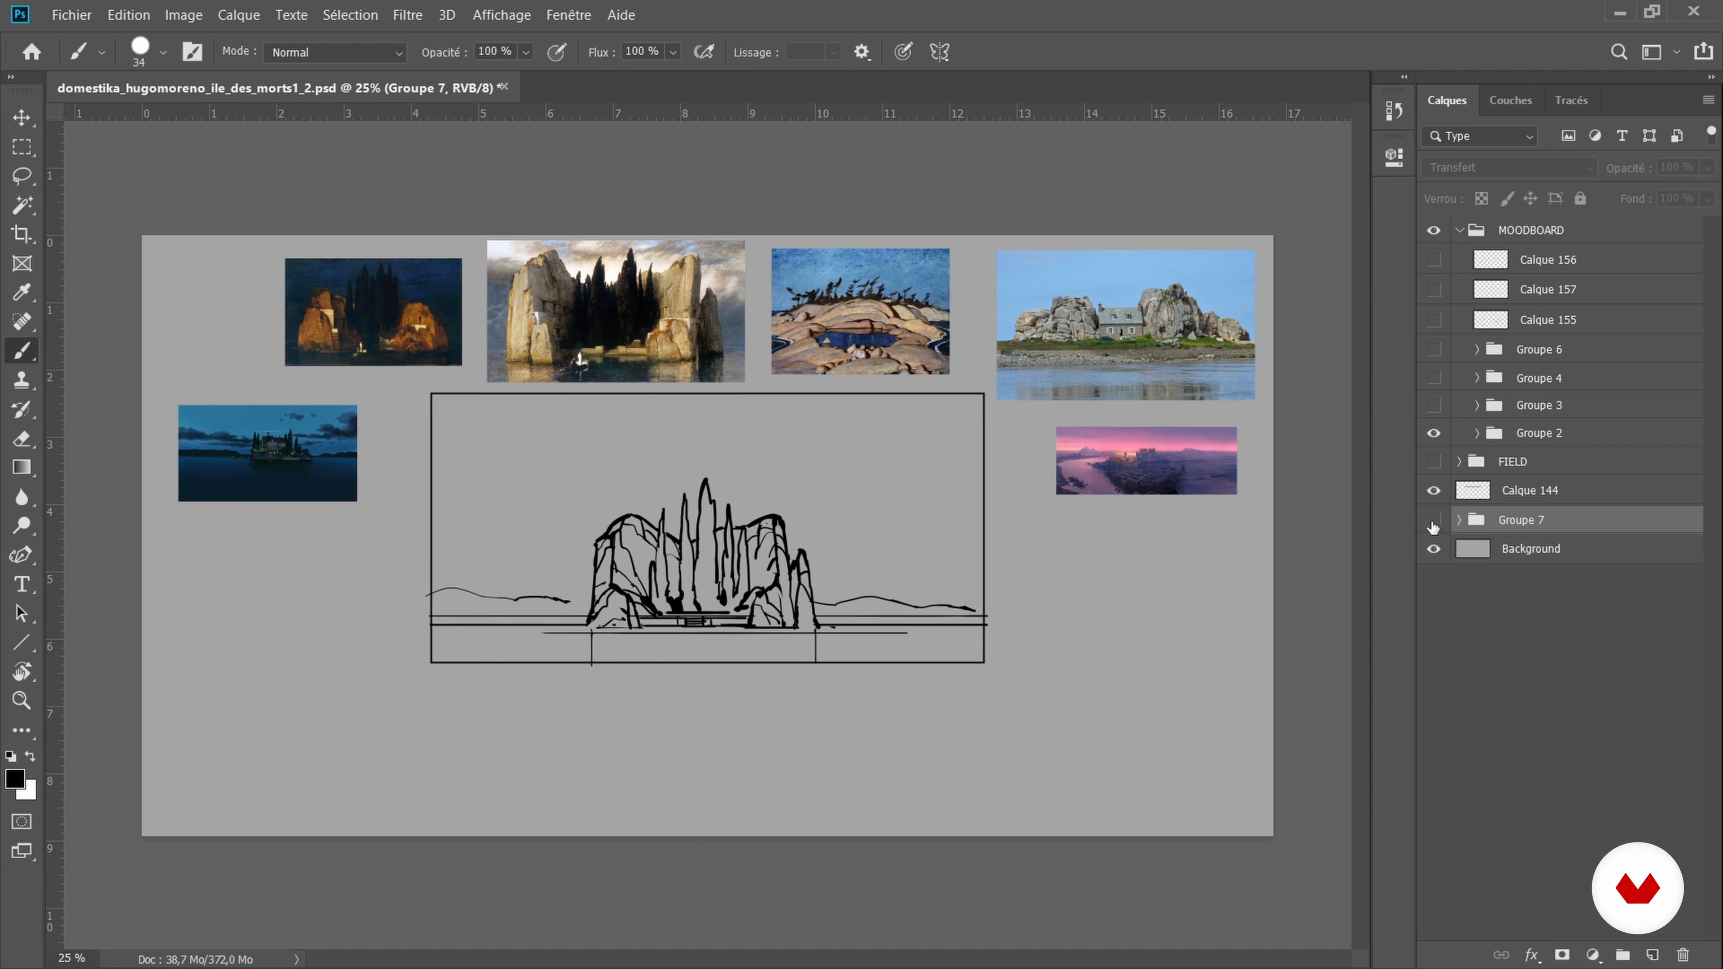Open the Layers panel options menu
The image size is (1723, 969).
(1708, 100)
